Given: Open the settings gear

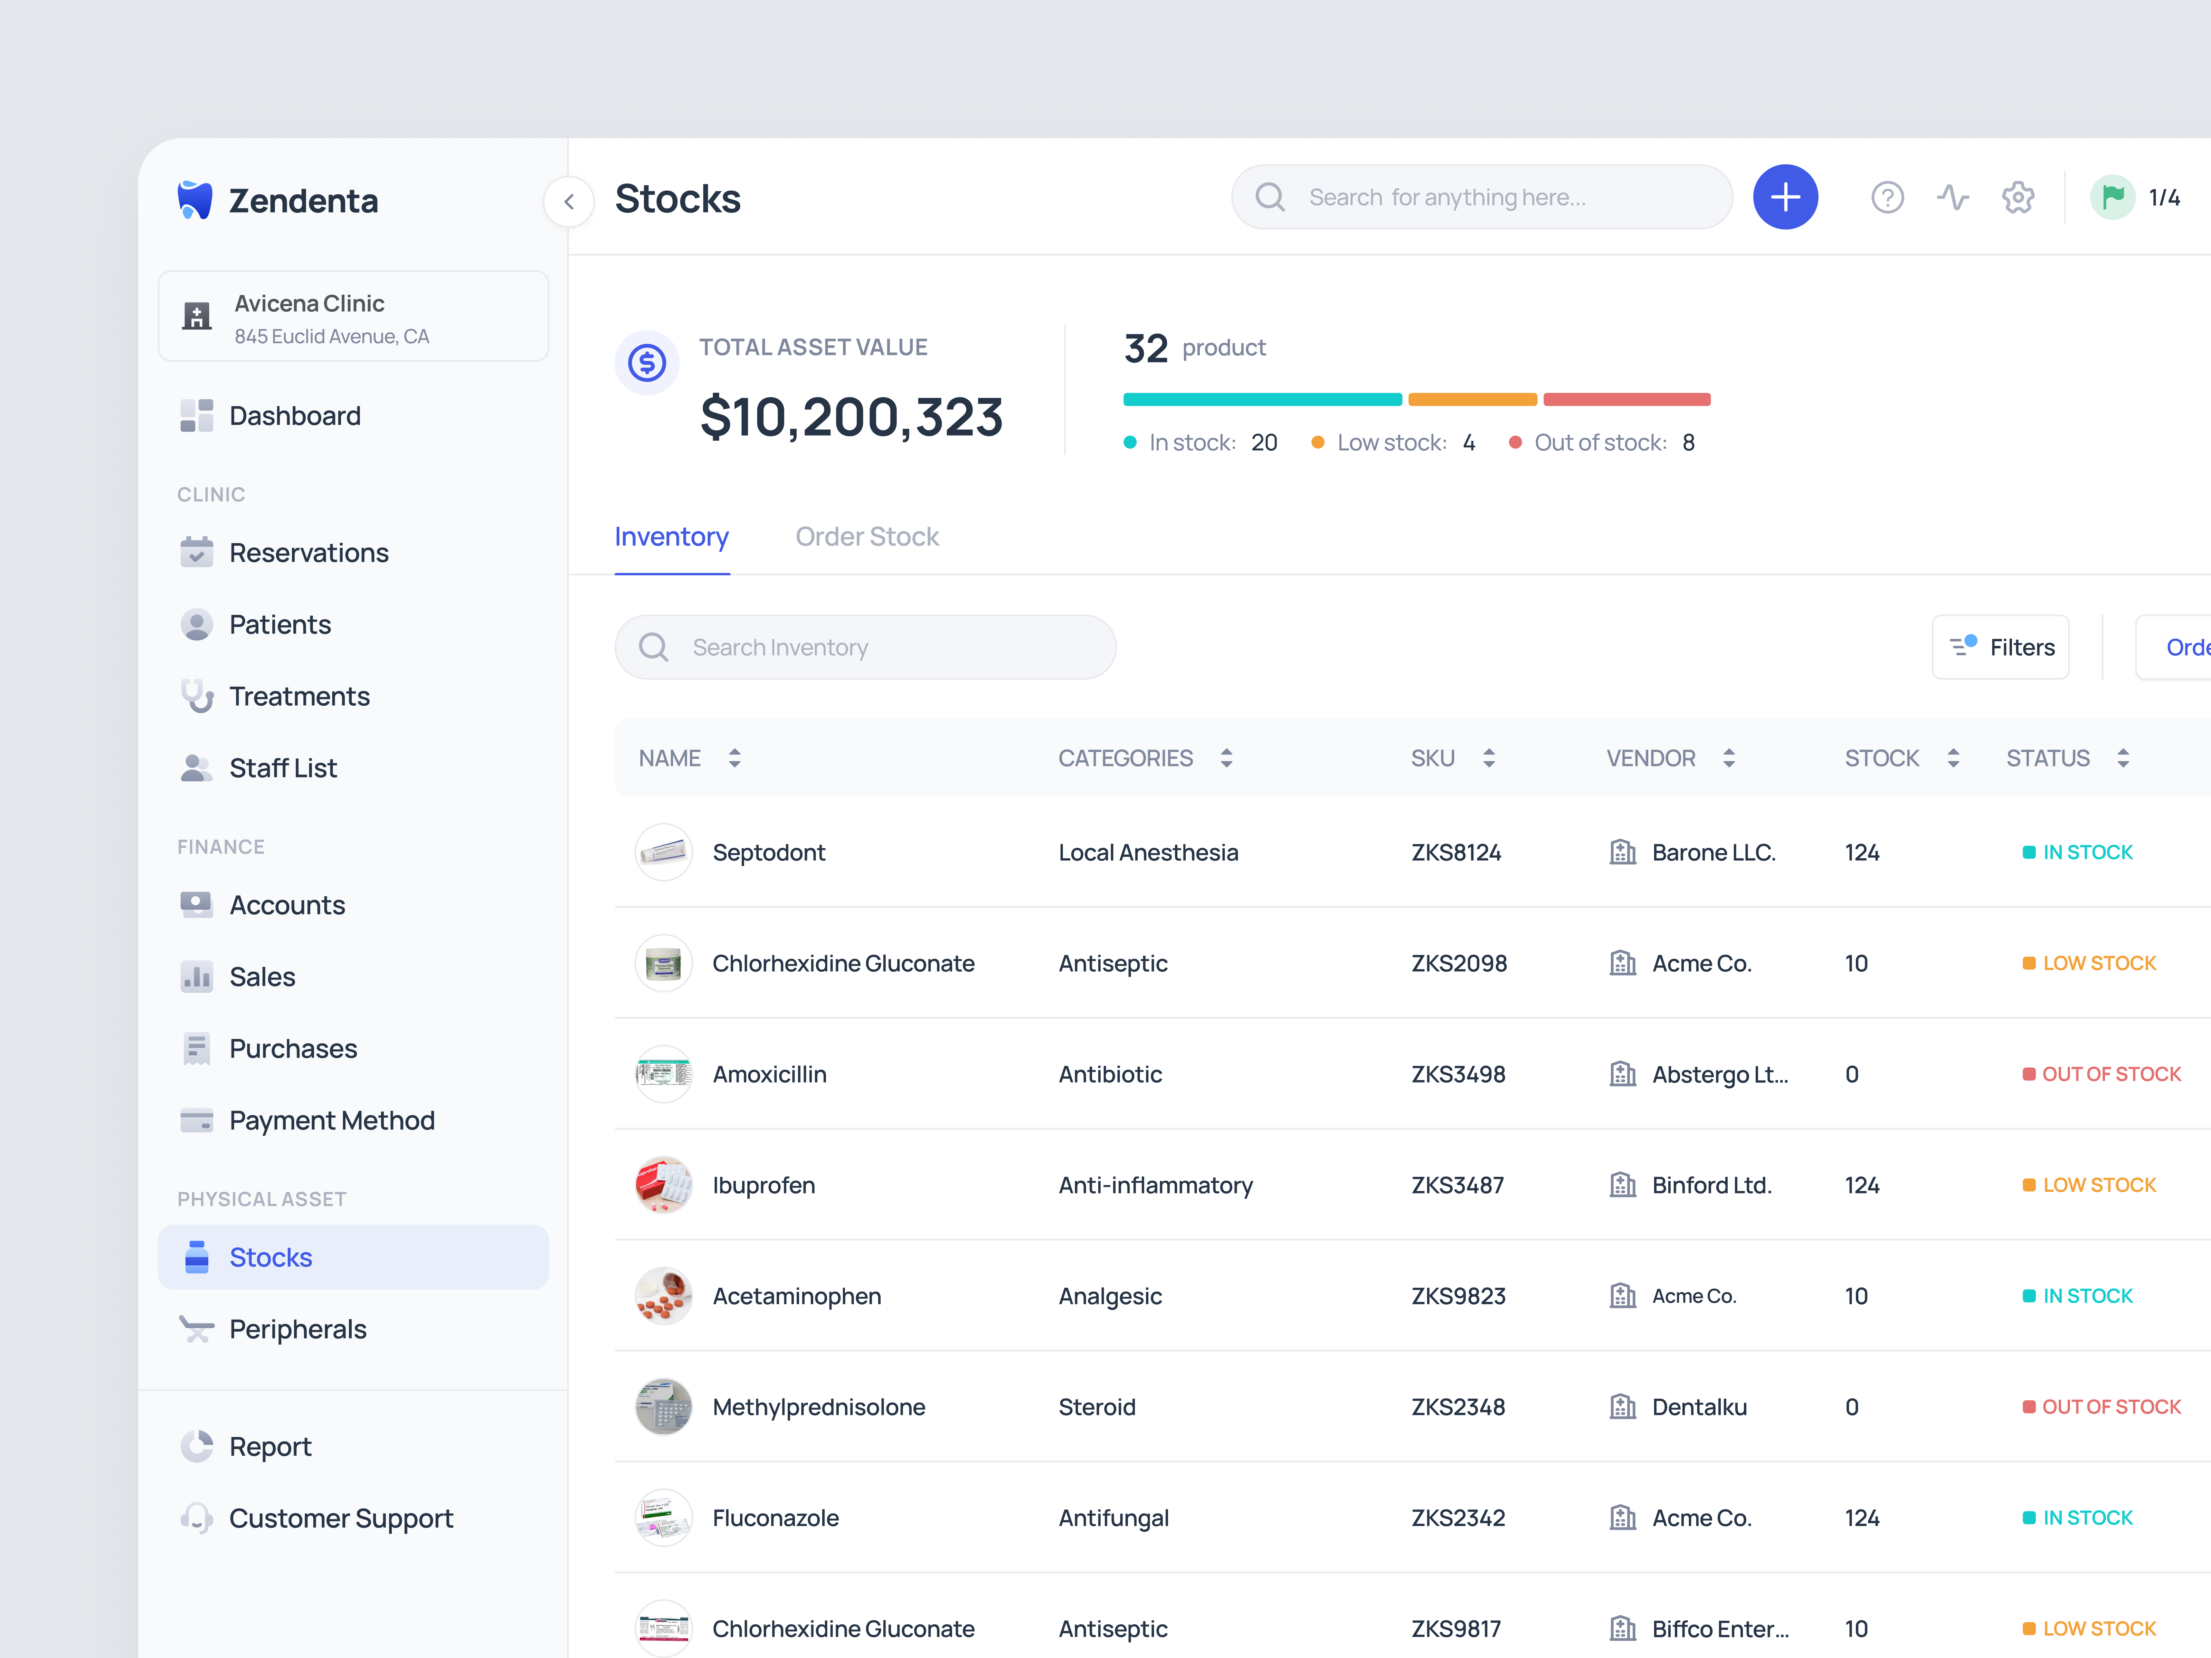Looking at the screenshot, I should pyautogui.click(x=2018, y=197).
